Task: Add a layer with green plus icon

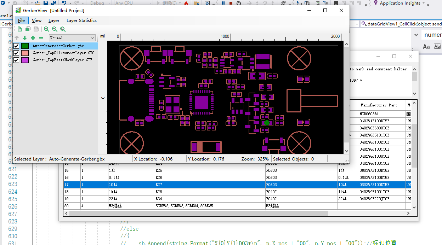Action: [x=33, y=38]
